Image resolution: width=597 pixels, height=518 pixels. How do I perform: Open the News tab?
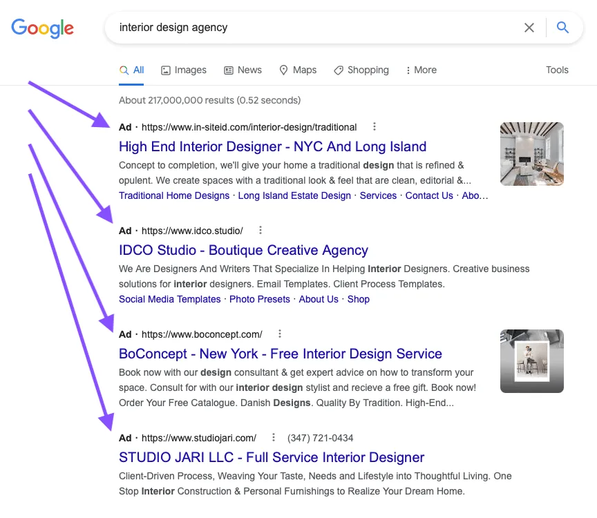coord(243,70)
